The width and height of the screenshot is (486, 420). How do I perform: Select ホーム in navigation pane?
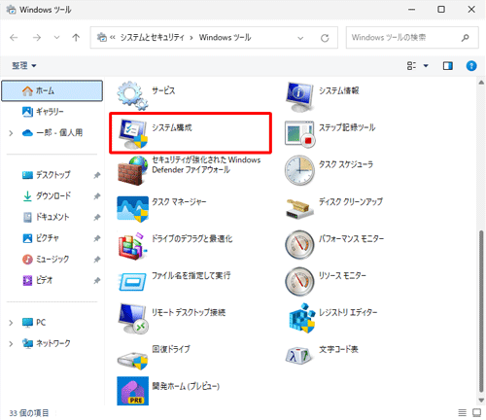pyautogui.click(x=52, y=90)
